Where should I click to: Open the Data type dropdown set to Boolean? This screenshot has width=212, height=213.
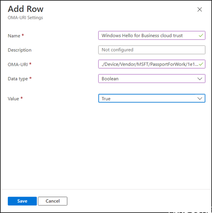[x=152, y=79]
